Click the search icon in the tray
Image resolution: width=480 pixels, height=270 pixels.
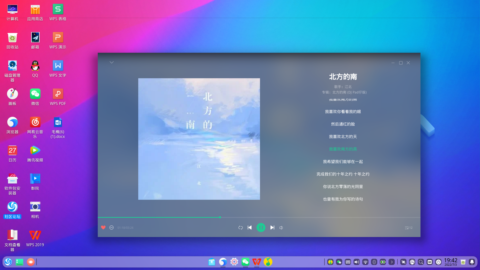421,262
